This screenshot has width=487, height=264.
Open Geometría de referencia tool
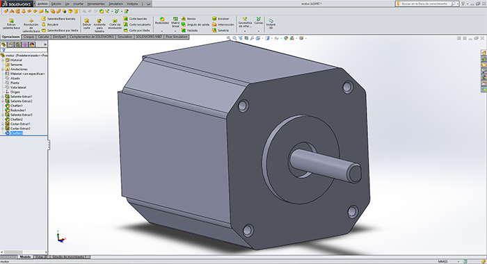[245, 22]
